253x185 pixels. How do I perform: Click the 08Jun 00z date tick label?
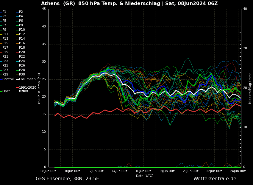tap(49, 171)
